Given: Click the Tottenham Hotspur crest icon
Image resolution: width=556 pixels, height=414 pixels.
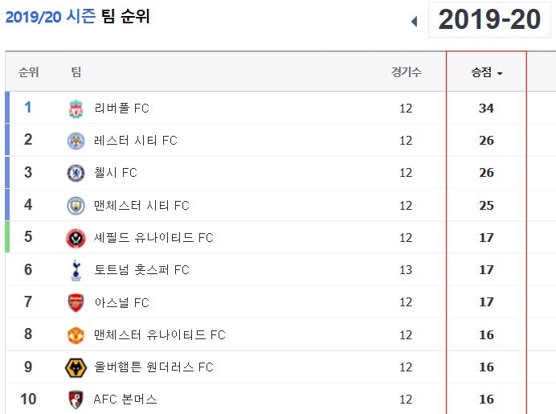Looking at the screenshot, I should pos(76,270).
